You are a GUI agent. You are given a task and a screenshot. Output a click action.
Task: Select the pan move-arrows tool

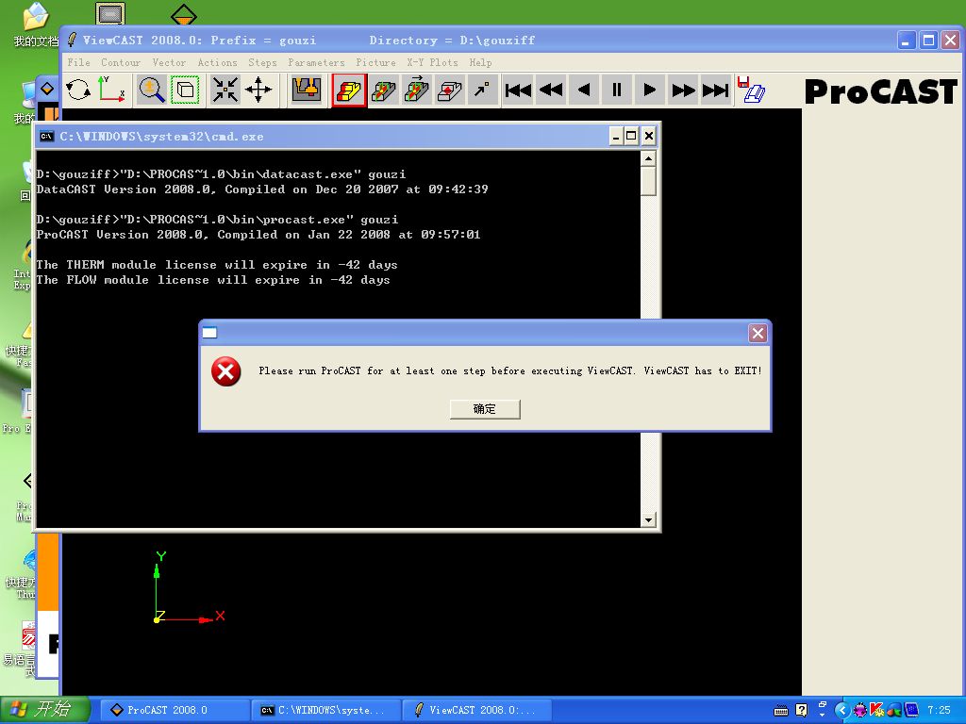(258, 90)
